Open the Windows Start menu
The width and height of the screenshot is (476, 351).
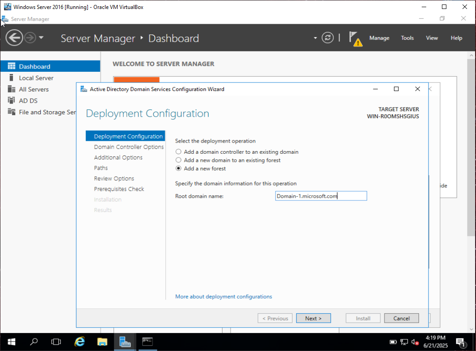[11, 342]
